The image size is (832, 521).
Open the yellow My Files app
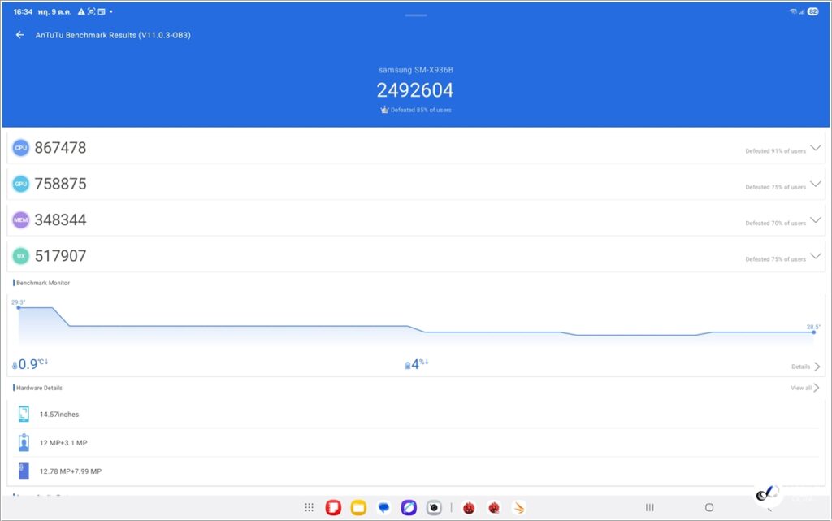(358, 508)
